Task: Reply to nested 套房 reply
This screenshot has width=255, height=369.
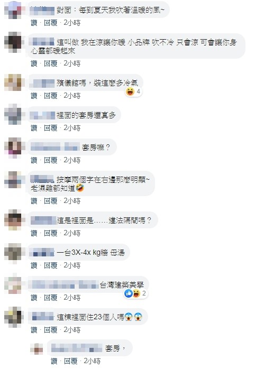Action: 71,361
